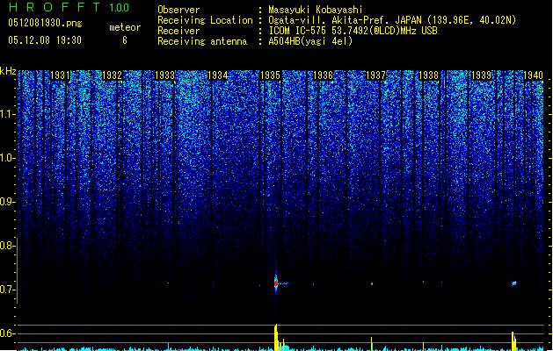Click the 1936 time marker
The width and height of the screenshot is (553, 351).
click(x=324, y=75)
